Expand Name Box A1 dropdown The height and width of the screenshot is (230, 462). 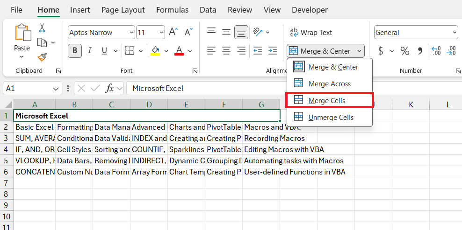pyautogui.click(x=55, y=89)
